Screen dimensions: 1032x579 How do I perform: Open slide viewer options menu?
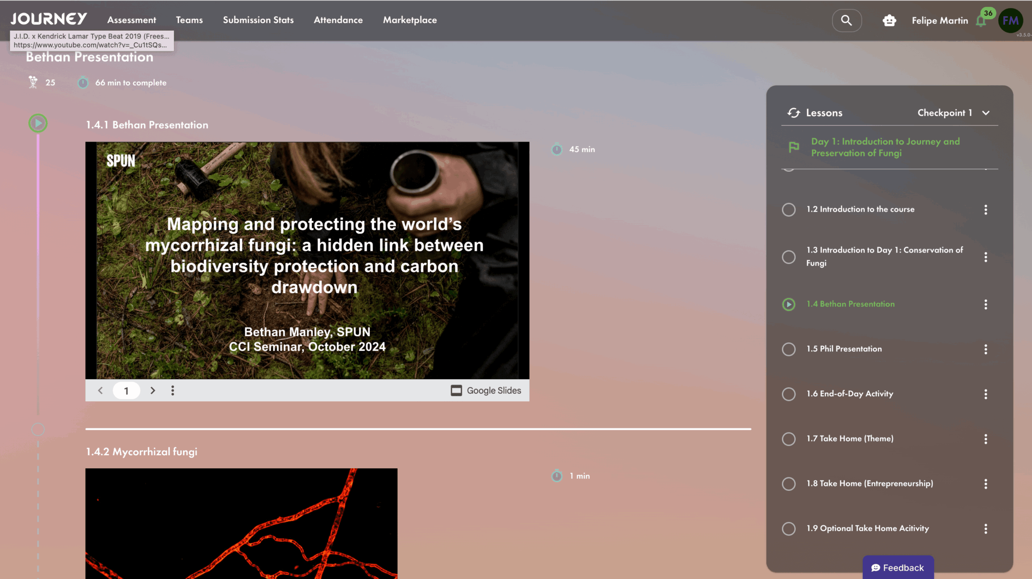pos(172,390)
